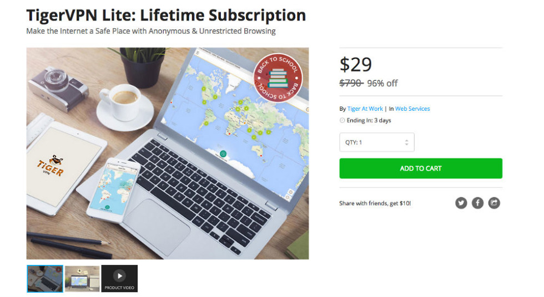Play the product video thumbnail
The width and height of the screenshot is (544, 297).
[119, 279]
